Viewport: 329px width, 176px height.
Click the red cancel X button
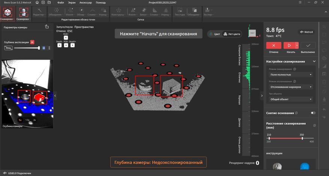273,45
